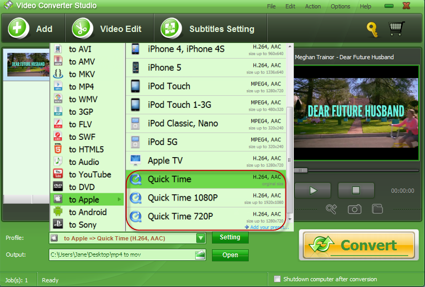Enable shutdown computer after conversion
This screenshot has width=425, height=287.
(x=278, y=279)
